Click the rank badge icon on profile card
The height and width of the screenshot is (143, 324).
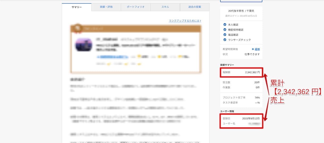(78, 28)
